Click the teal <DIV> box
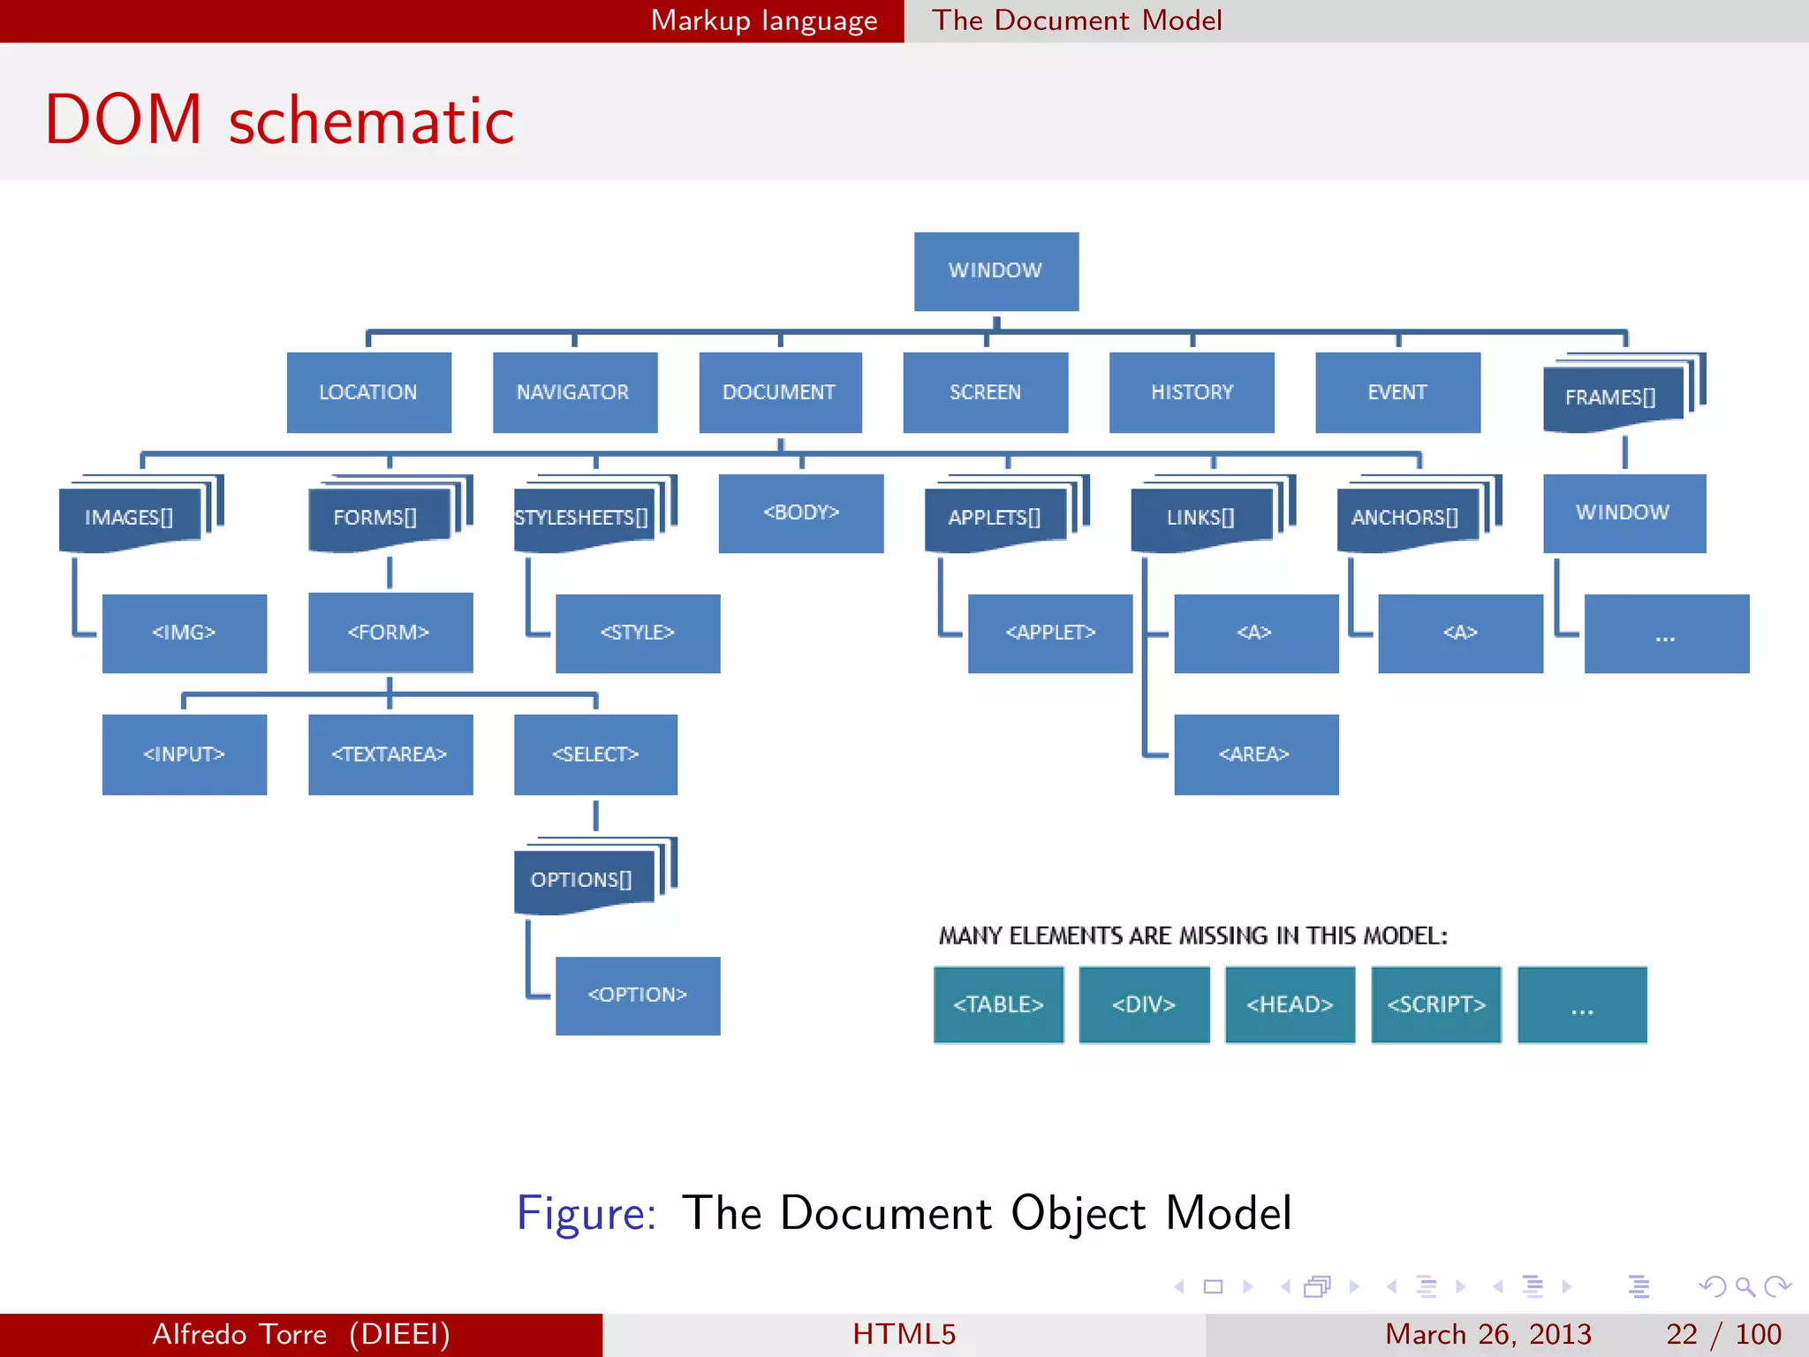Viewport: 1809px width, 1357px height. pyautogui.click(x=1145, y=1005)
